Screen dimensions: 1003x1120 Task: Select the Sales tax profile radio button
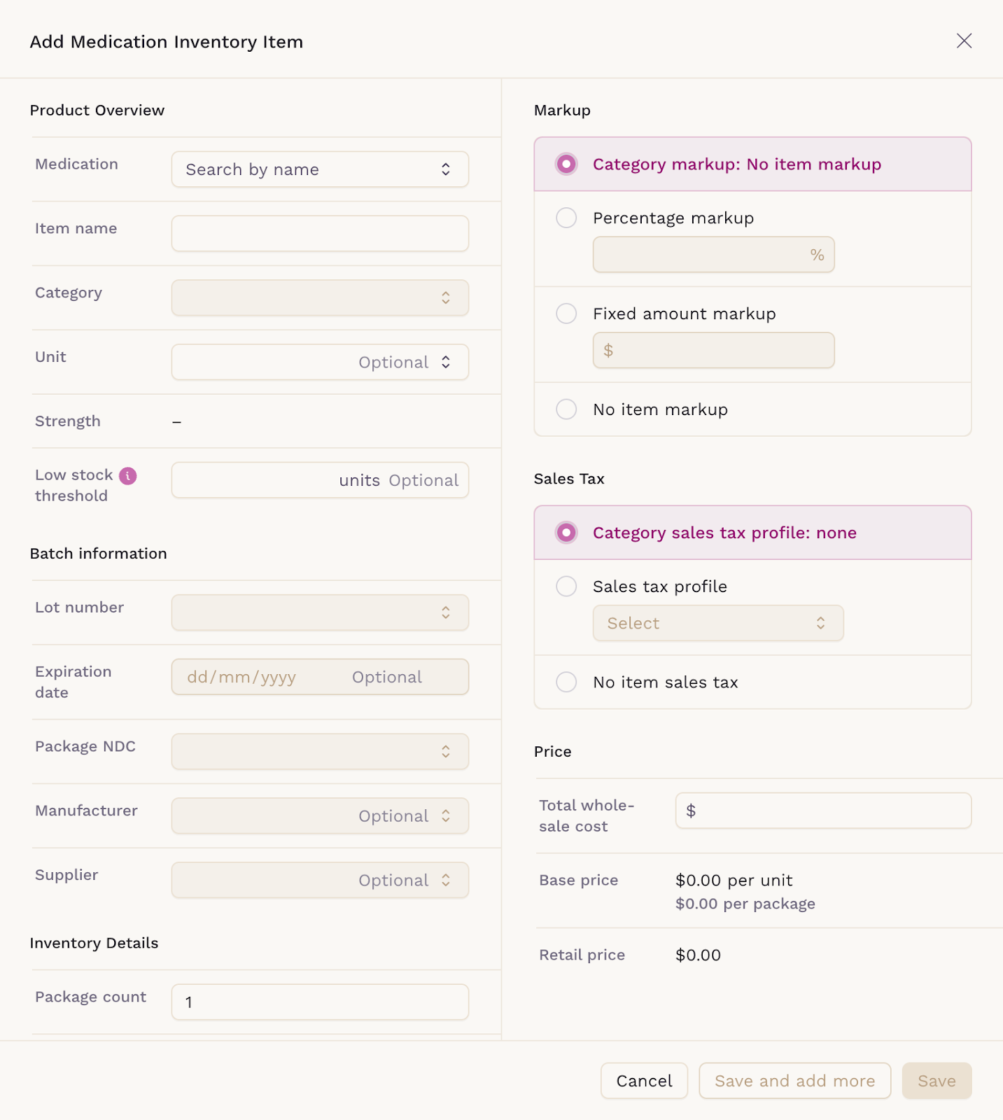click(566, 586)
